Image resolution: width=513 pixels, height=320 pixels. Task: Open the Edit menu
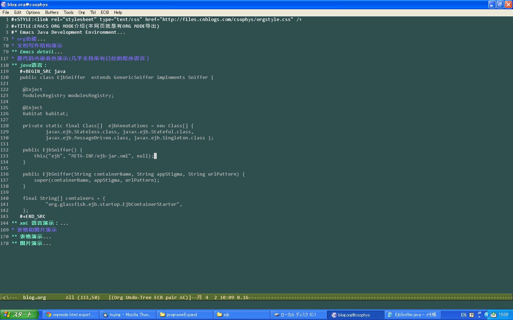pos(17,12)
